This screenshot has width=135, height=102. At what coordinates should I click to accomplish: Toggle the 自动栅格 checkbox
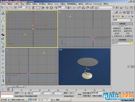pyautogui.click(x=126, y=26)
